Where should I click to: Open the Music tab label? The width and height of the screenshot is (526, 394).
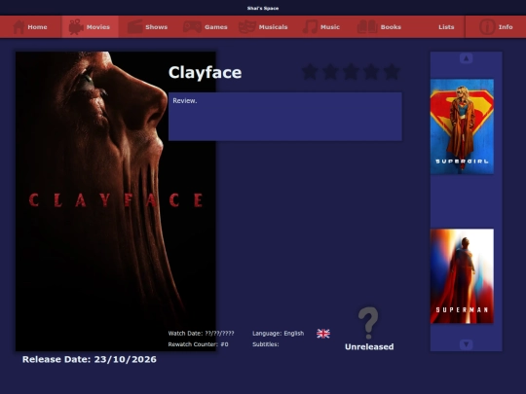(x=330, y=27)
